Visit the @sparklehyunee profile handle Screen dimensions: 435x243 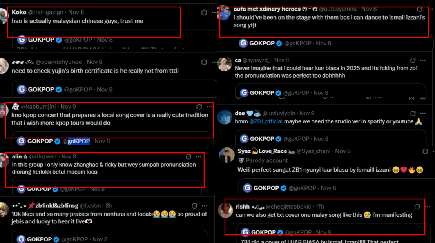click(60, 62)
